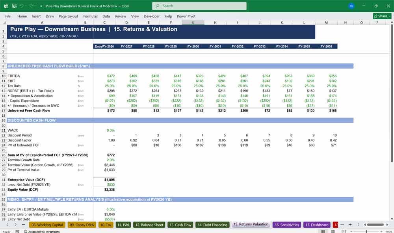Switch to the 16. Sensitivities sheet
The height and width of the screenshot is (233, 394).
point(287,225)
